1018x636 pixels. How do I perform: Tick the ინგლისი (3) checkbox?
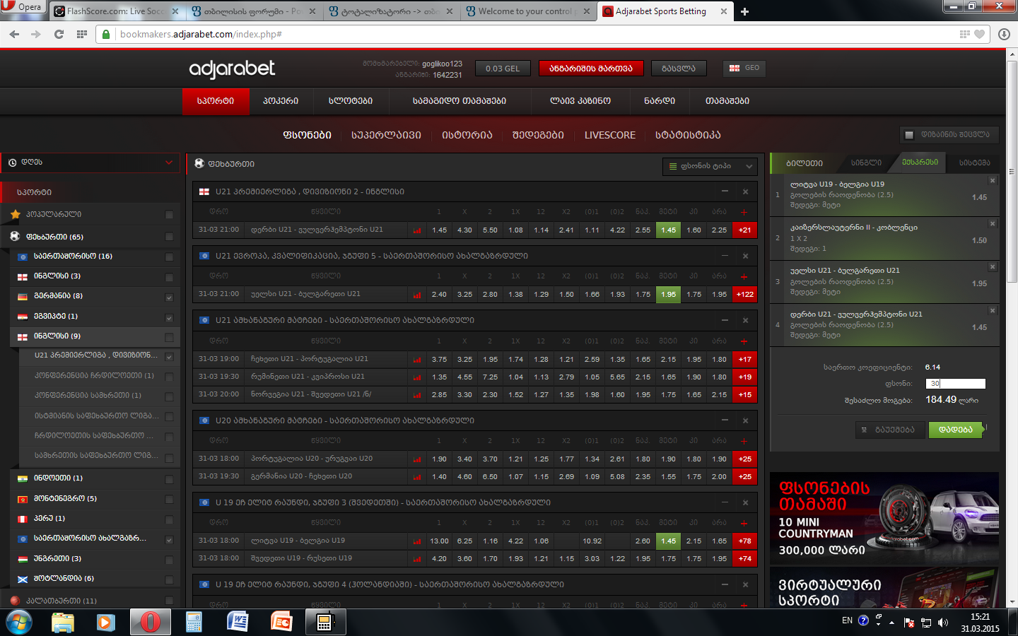tap(169, 277)
